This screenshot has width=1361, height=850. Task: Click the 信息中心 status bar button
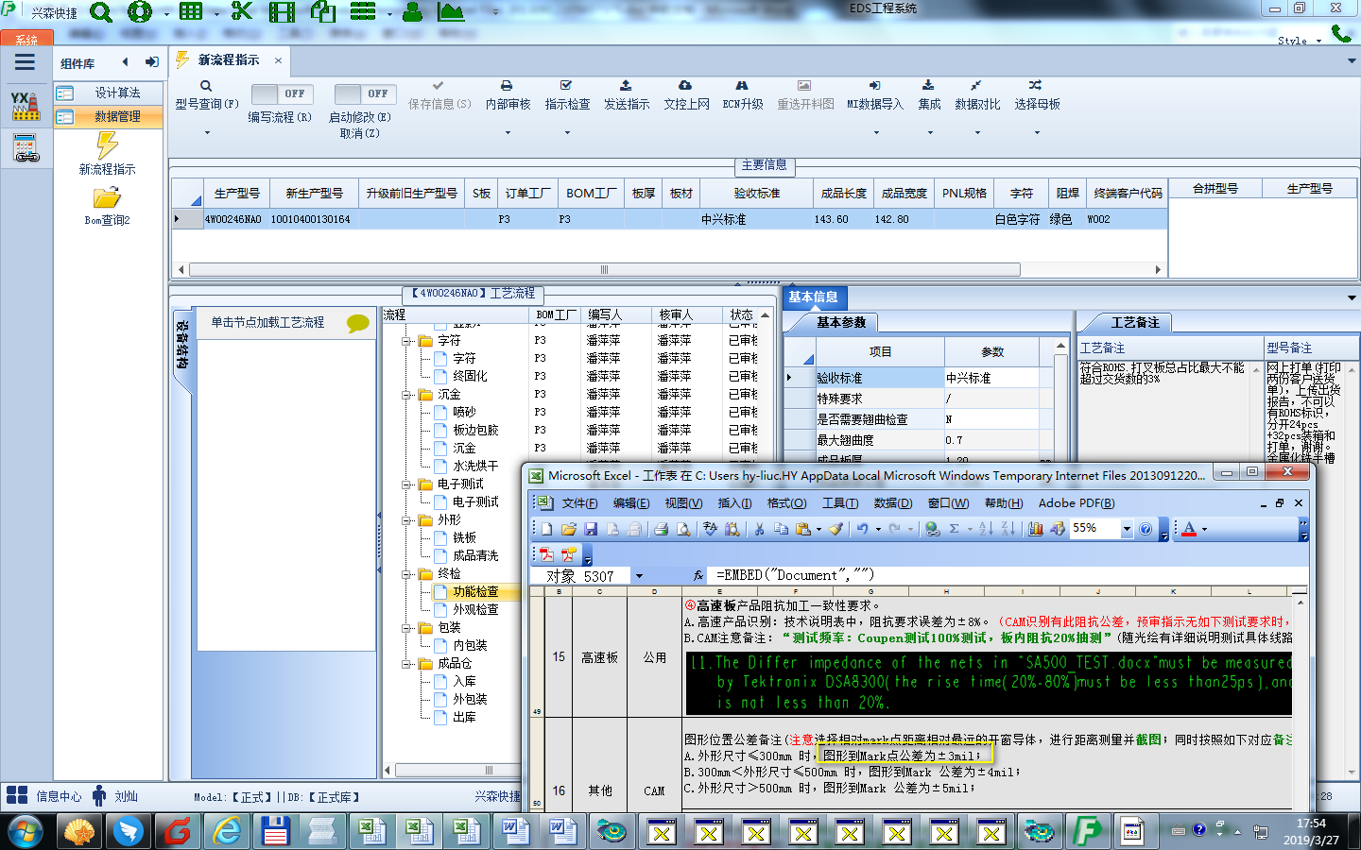(44, 796)
